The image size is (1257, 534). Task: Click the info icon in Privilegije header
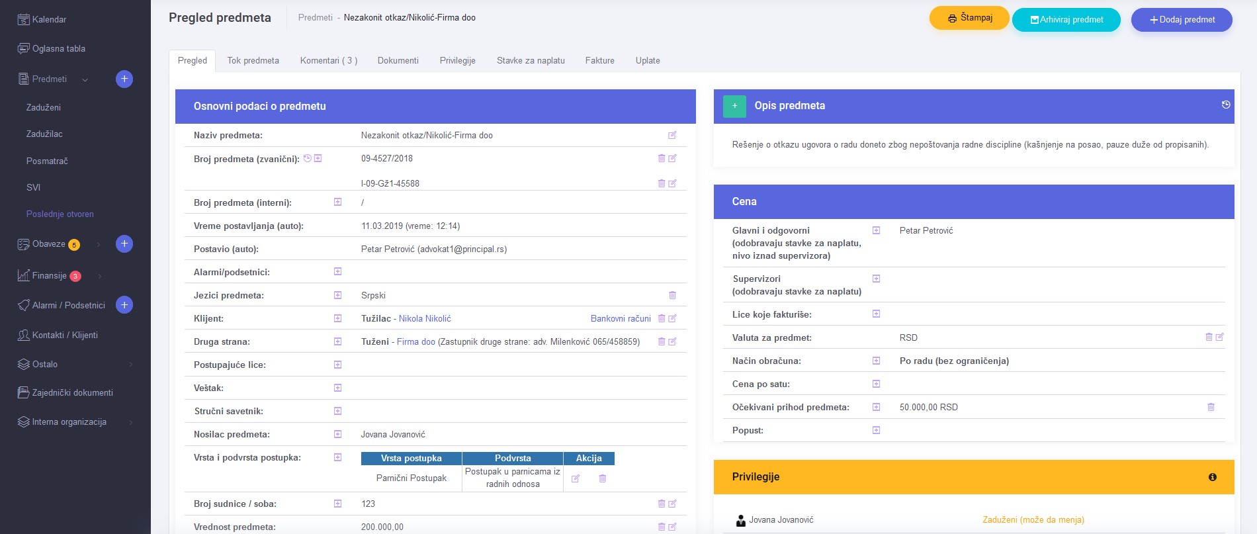click(1213, 477)
